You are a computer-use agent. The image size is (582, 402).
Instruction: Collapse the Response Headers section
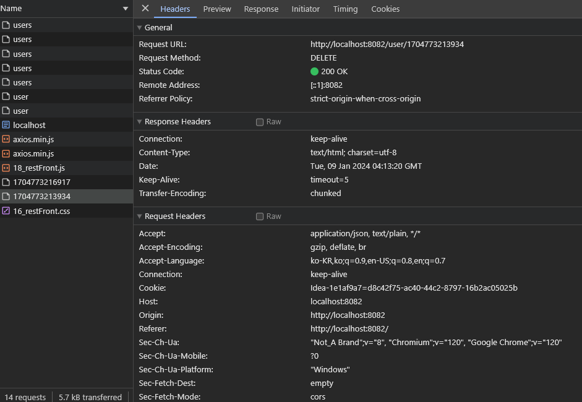pyautogui.click(x=140, y=122)
